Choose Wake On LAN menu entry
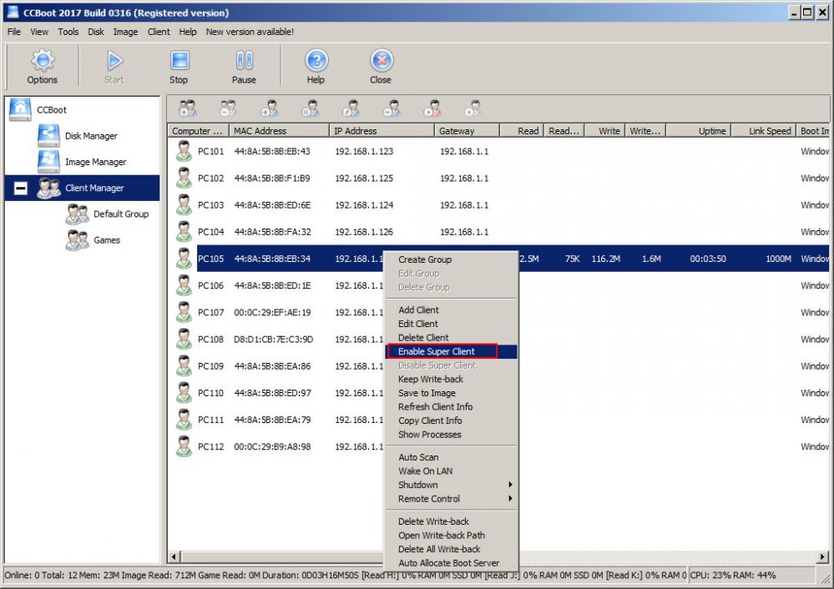Image resolution: width=834 pixels, height=589 pixels. point(451,471)
